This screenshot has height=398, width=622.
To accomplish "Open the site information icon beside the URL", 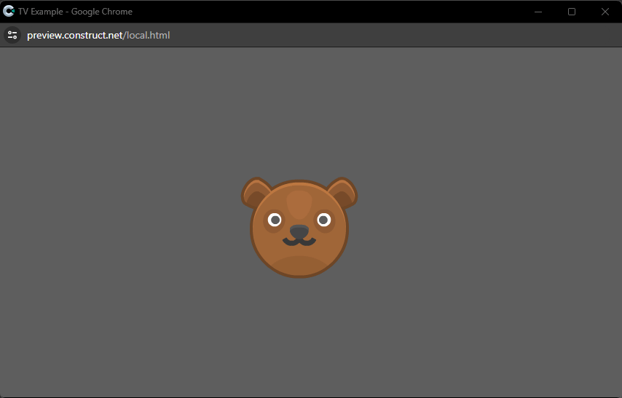I will coord(12,35).
